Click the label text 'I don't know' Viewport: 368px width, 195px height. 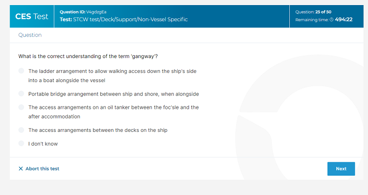43,144
